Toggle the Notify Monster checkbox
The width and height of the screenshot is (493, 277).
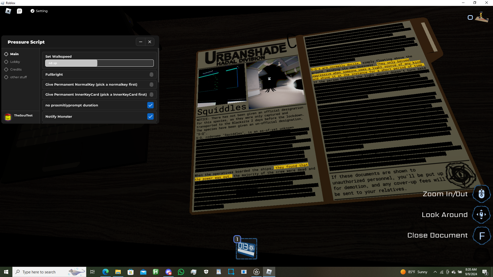[150, 116]
